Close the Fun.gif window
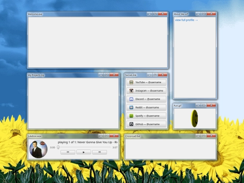The image size is (244, 183). 211,105
